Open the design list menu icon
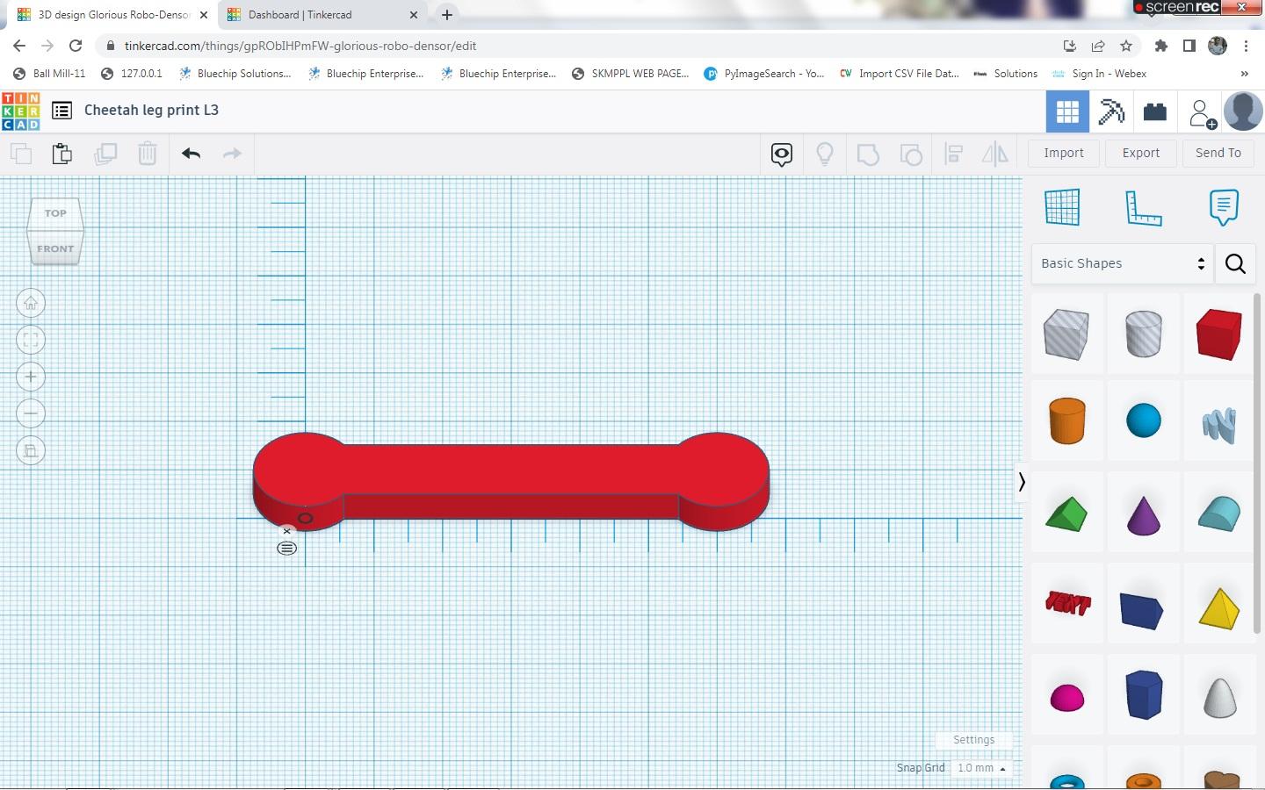The image size is (1265, 790). [61, 111]
